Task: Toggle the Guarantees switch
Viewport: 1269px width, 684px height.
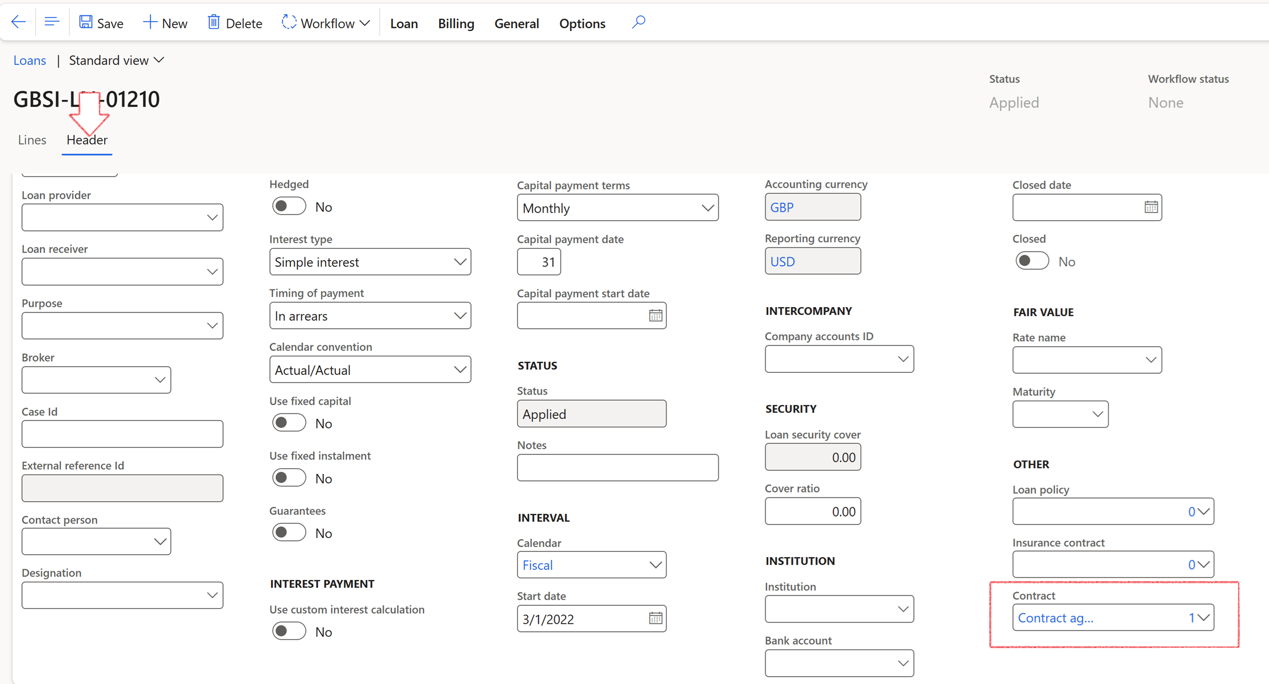Action: (289, 533)
